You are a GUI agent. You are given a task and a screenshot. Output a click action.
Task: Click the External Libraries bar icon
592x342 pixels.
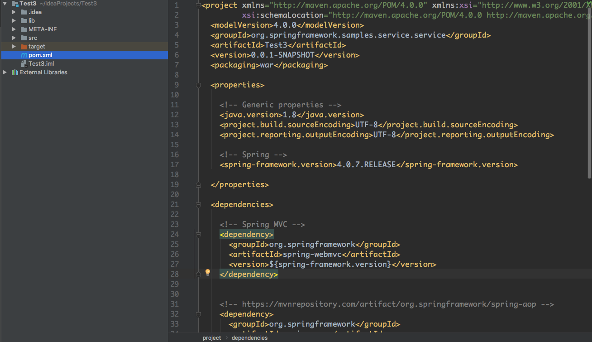point(14,72)
